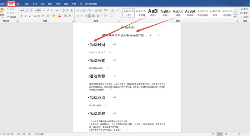Open the highlight color dropdown arrow
Screen dimensions: 250x136
pos(57,16)
